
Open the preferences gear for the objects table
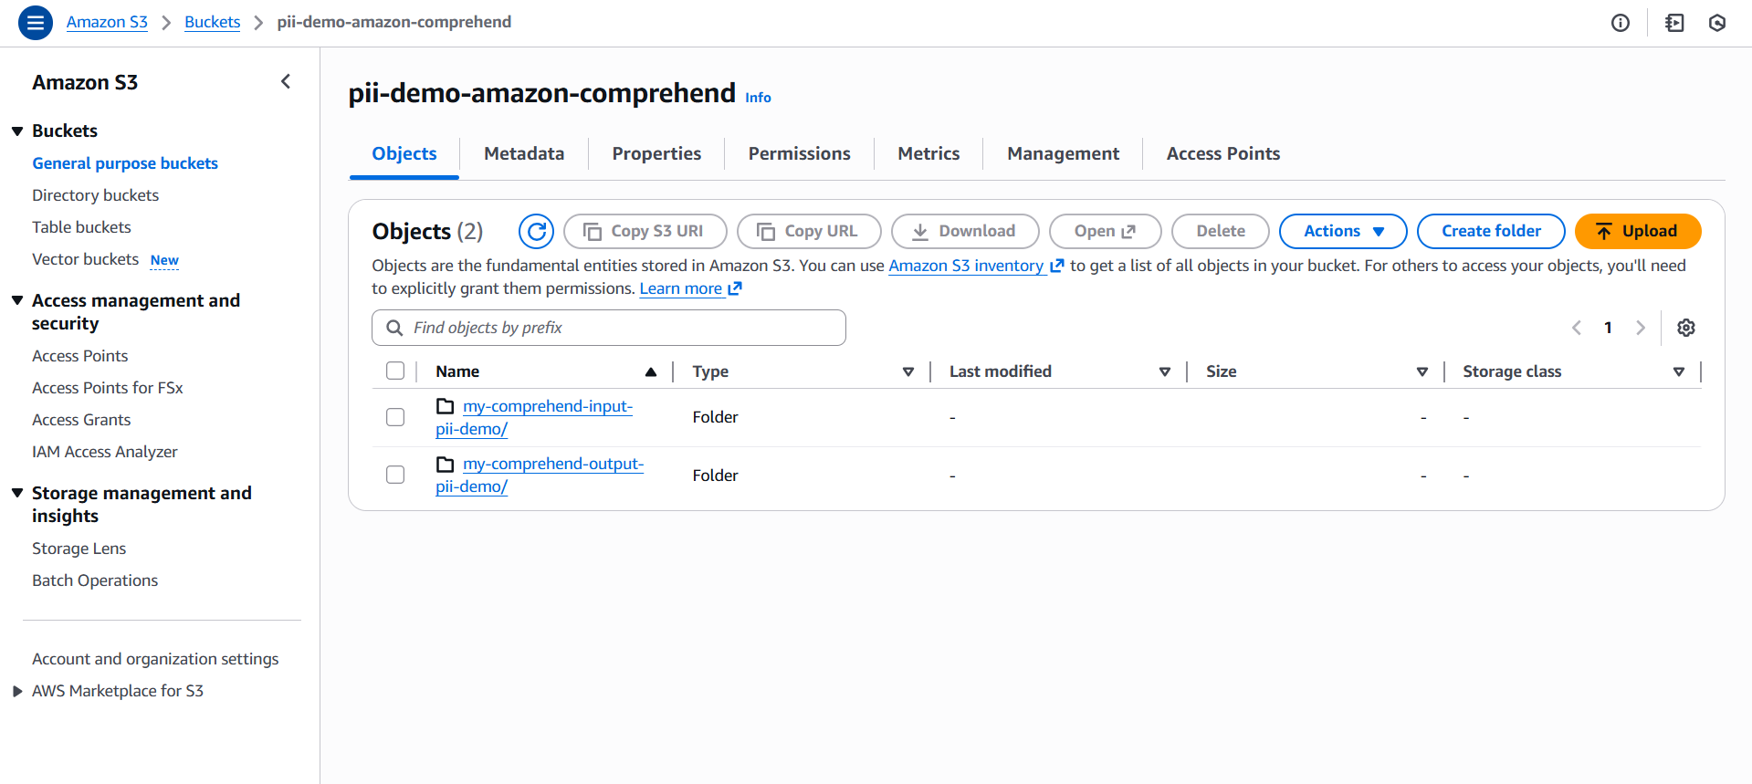click(x=1686, y=327)
